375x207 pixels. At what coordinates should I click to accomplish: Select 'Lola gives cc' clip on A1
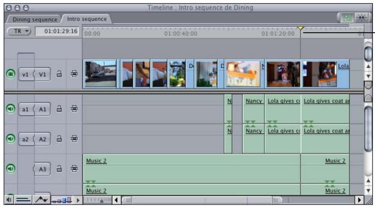pos(283,109)
